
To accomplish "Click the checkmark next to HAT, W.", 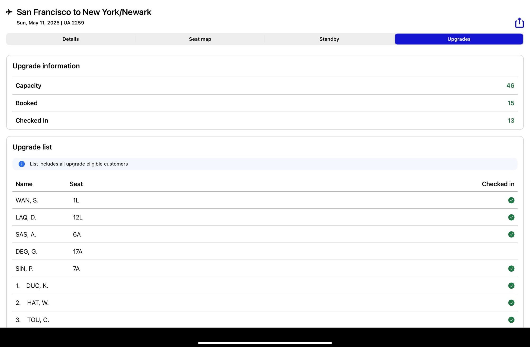I will click(511, 303).
